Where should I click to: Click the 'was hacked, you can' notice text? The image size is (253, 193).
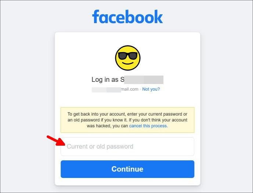[107, 126]
